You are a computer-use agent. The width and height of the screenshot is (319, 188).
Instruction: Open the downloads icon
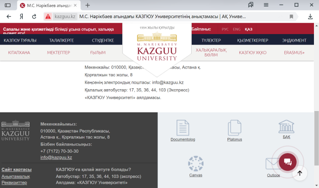click(x=310, y=16)
